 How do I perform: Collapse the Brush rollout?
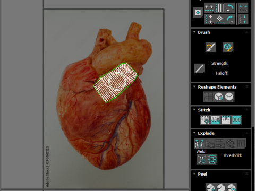pyautogui.click(x=194, y=32)
